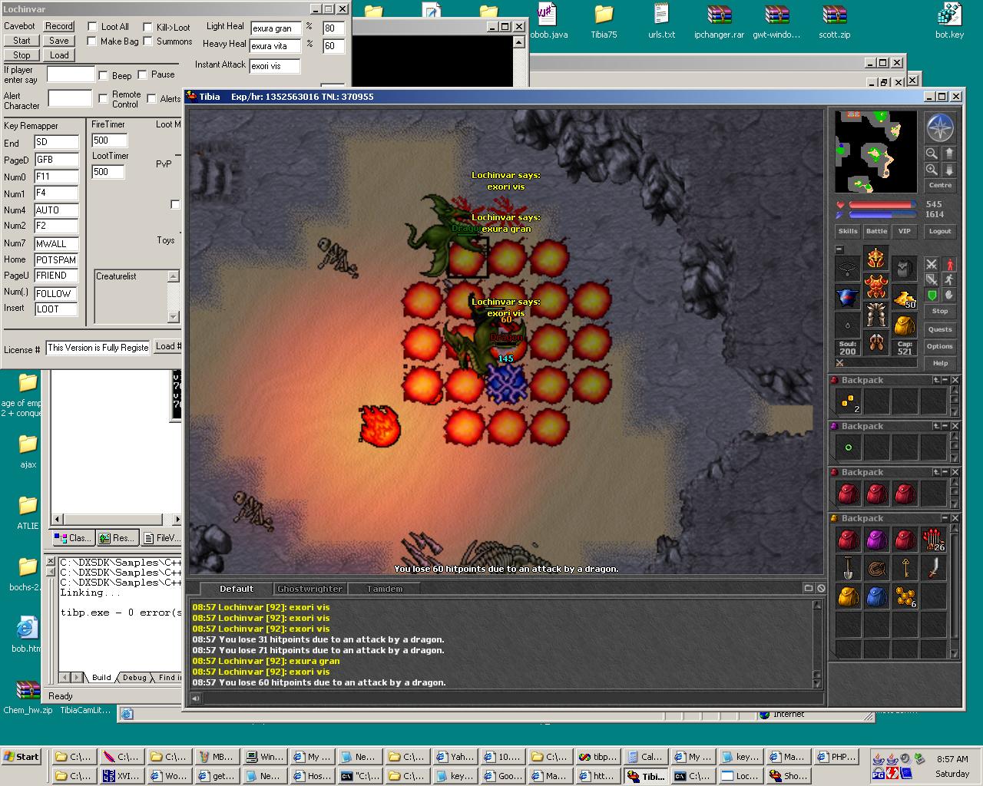Toggle the Pause checkbox
983x786 pixels.
(x=142, y=74)
